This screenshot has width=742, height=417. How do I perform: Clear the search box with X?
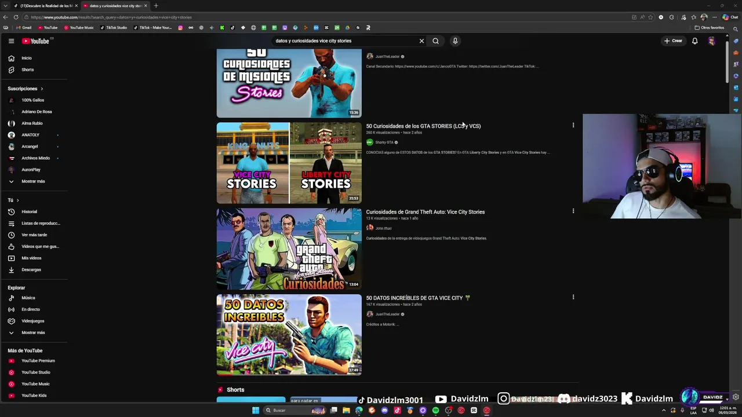(421, 41)
